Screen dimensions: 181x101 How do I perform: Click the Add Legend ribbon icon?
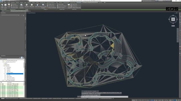(x=5, y=6)
